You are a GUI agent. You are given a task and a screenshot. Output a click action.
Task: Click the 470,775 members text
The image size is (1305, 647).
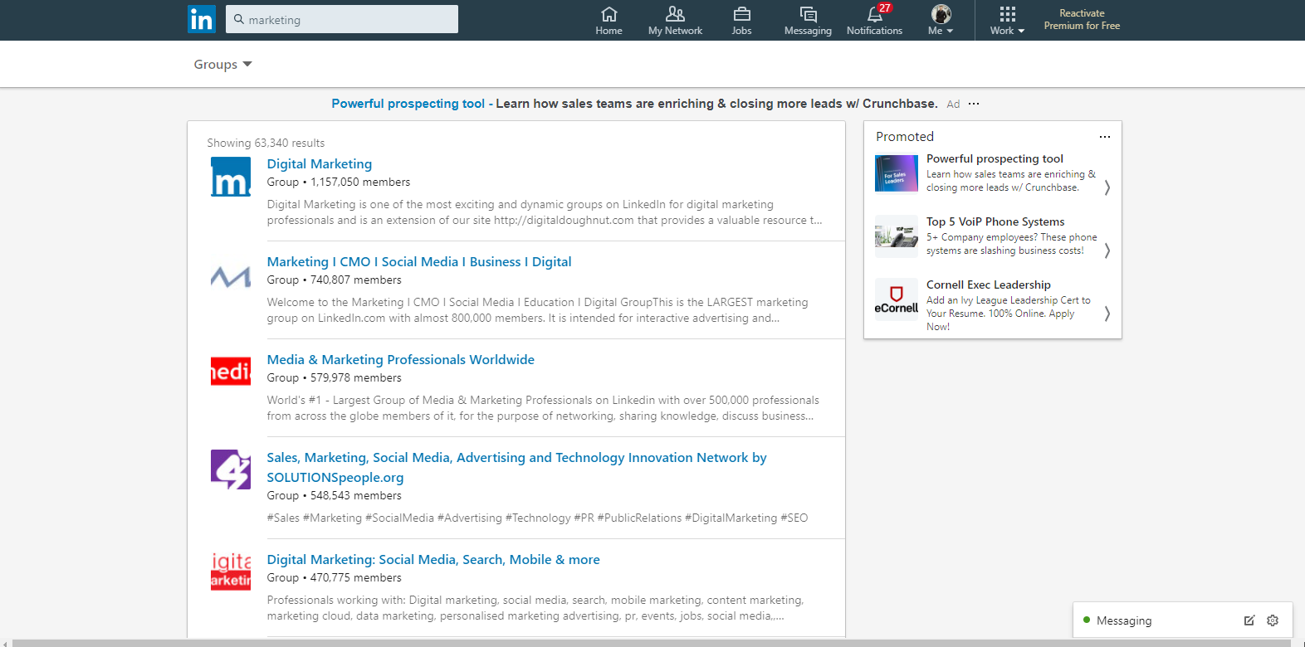coord(356,577)
